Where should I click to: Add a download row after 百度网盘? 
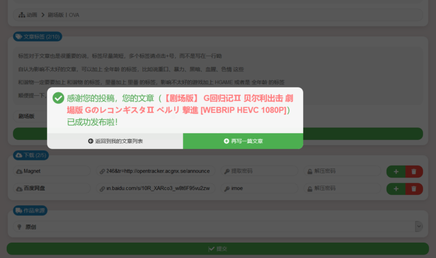tap(395, 188)
